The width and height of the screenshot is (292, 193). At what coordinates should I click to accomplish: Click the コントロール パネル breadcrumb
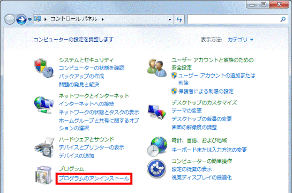[74, 19]
